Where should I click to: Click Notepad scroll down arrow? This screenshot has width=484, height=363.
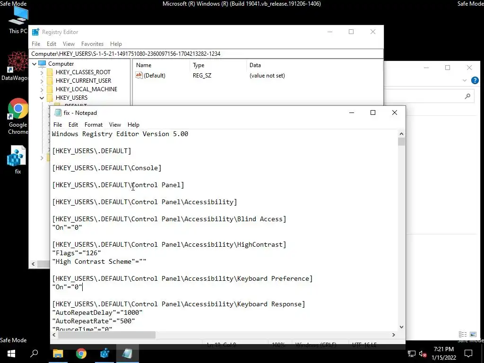click(x=401, y=327)
